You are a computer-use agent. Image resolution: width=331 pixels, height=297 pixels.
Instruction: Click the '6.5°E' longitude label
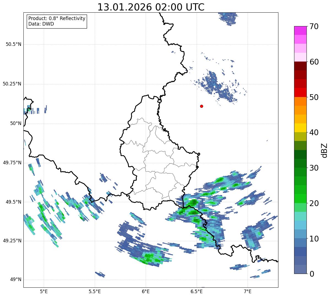pyautogui.click(x=197, y=291)
